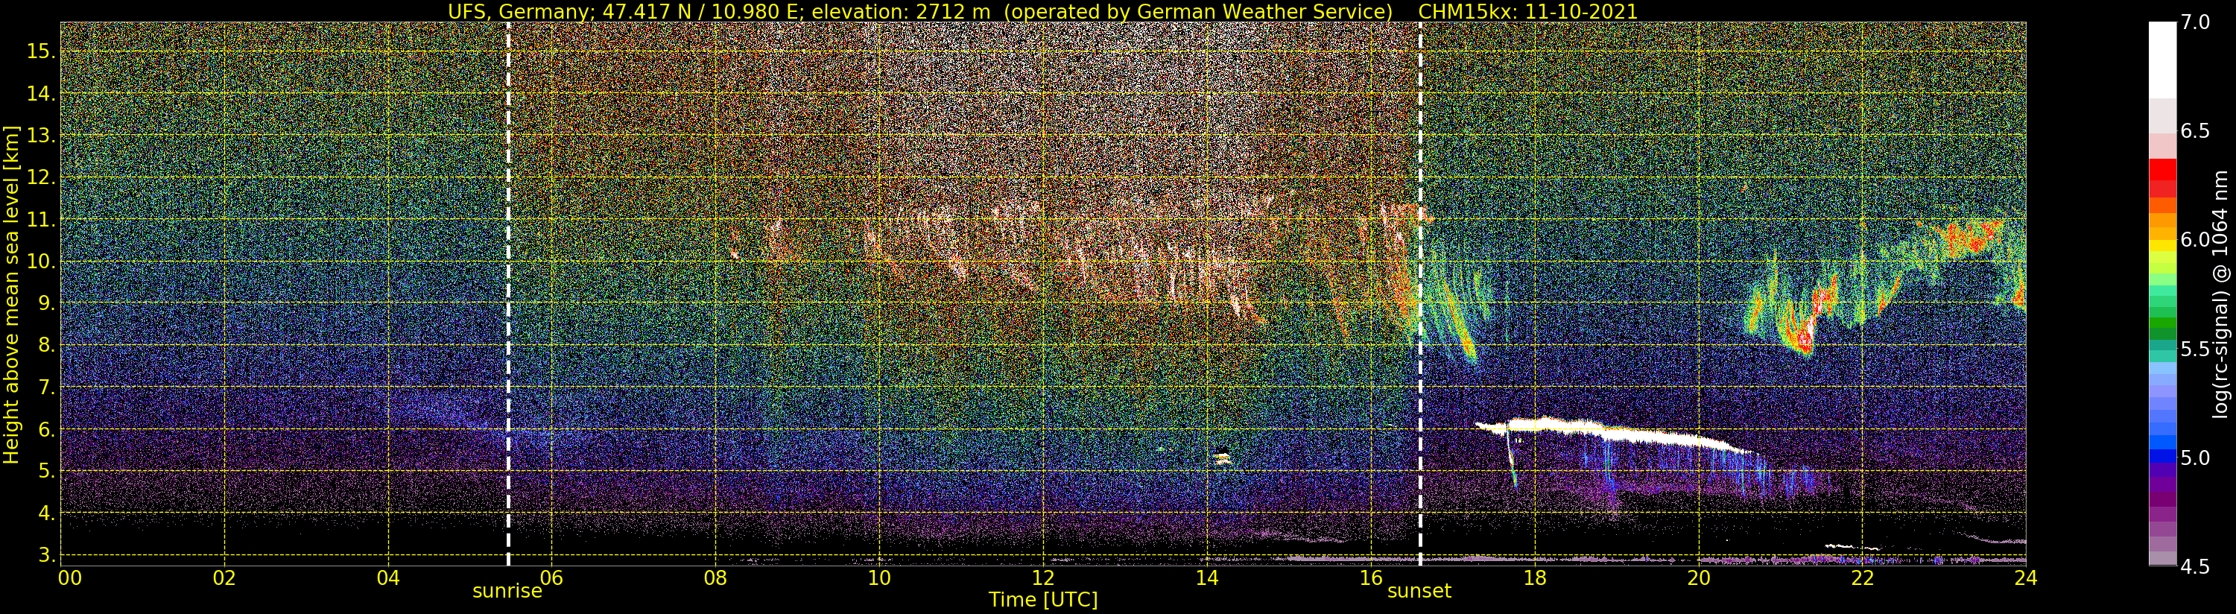
Task: Click the 7.0 tick label on the colorbar
Action: point(2194,22)
